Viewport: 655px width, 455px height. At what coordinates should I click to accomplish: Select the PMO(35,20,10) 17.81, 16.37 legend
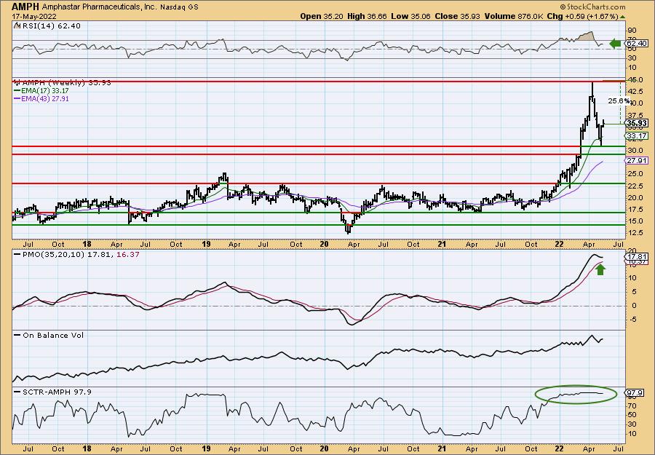tap(77, 255)
